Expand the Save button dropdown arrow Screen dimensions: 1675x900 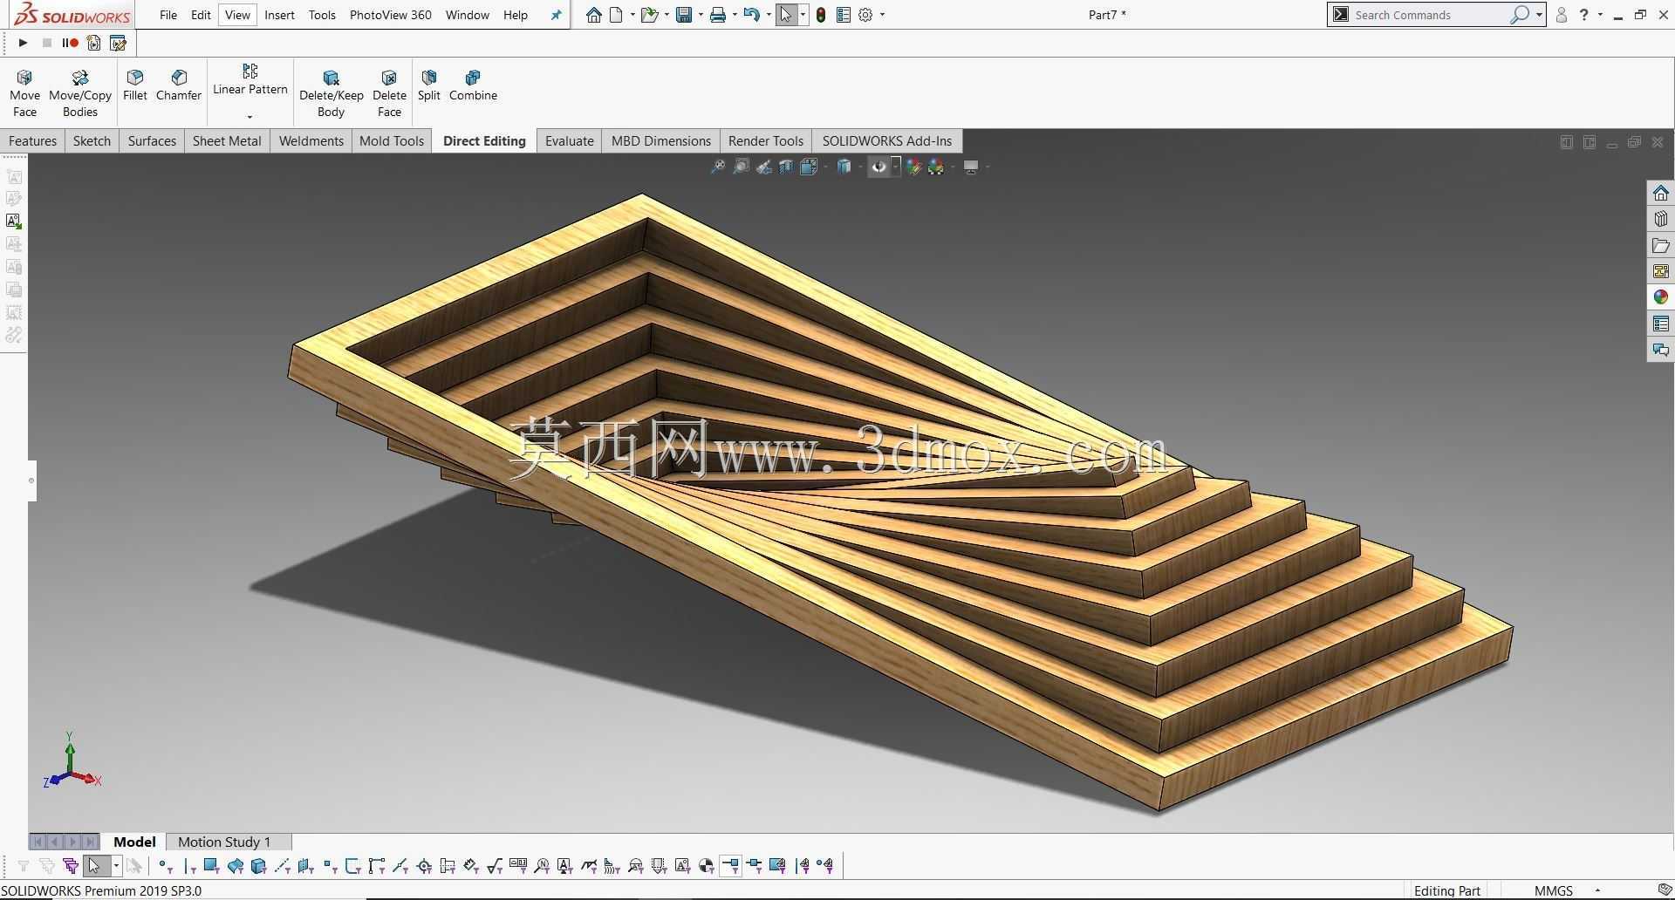701,15
